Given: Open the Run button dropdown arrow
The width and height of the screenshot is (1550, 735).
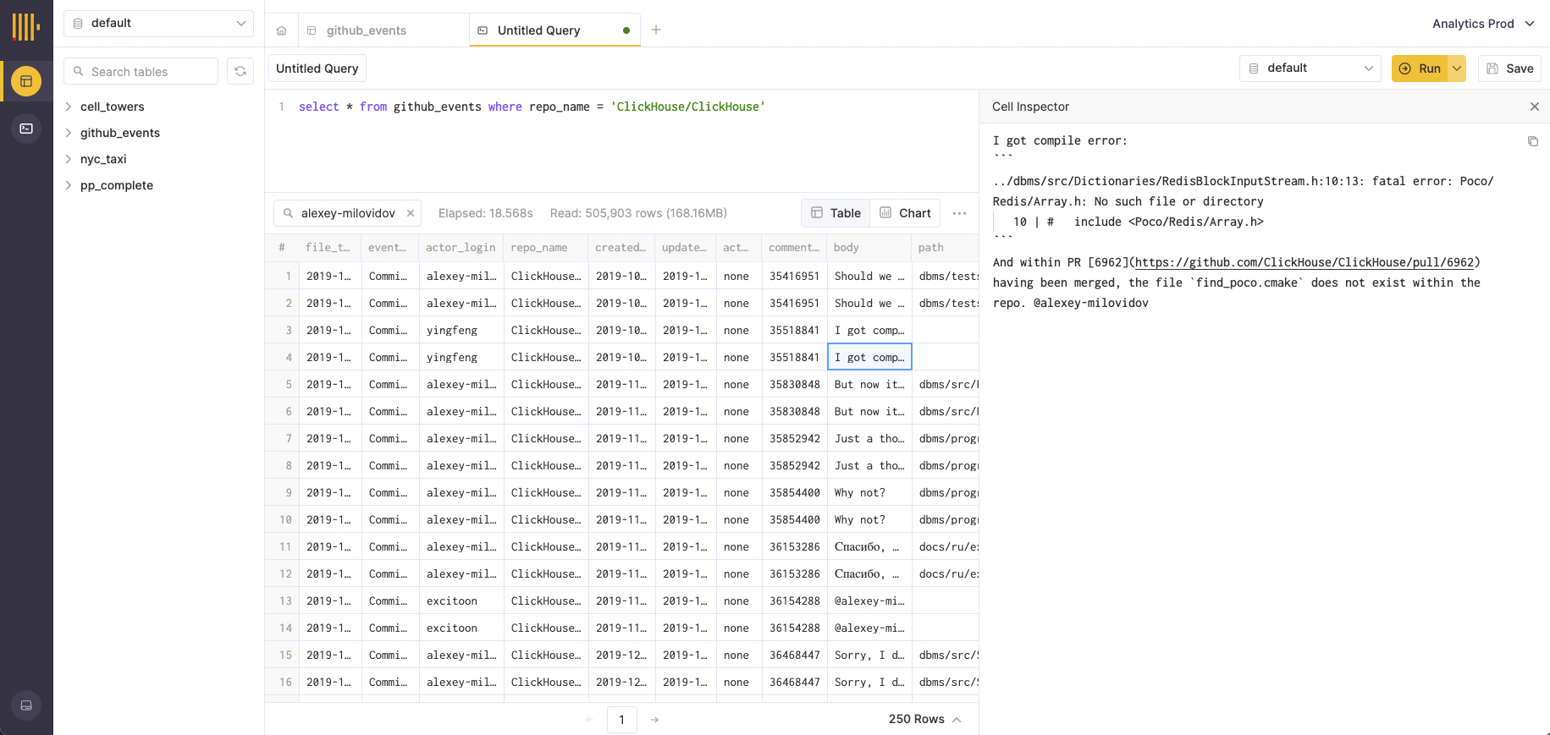Looking at the screenshot, I should [x=1457, y=69].
